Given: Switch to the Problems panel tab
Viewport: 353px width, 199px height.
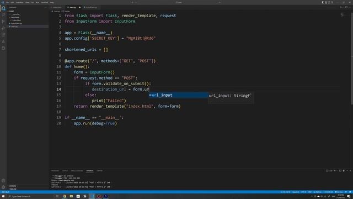Looking at the screenshot, I should pos(55,171).
